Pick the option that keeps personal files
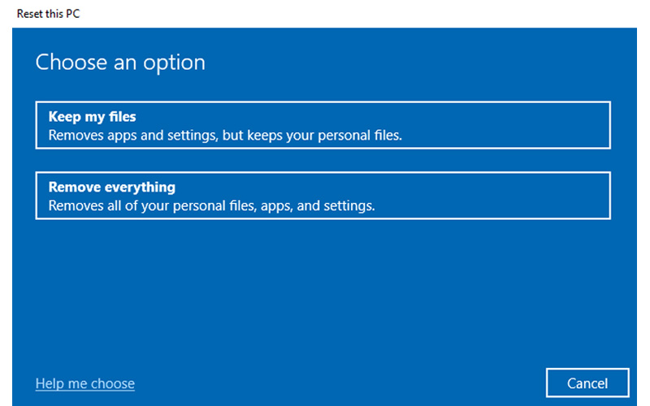 pos(323,125)
